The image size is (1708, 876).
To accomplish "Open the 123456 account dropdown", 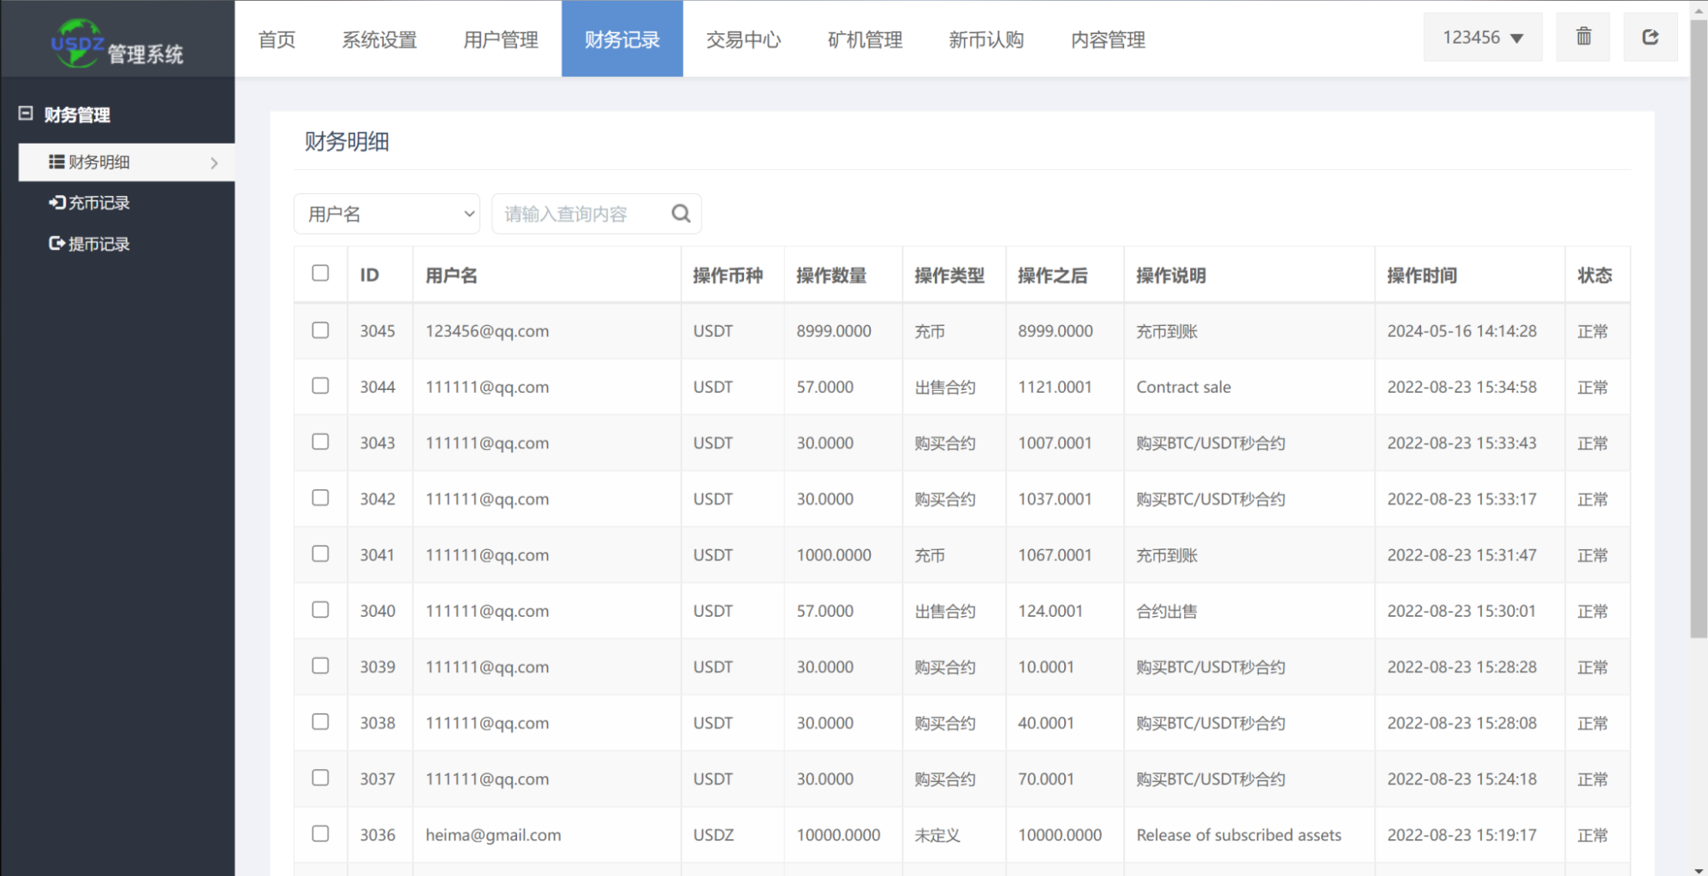I will point(1482,37).
